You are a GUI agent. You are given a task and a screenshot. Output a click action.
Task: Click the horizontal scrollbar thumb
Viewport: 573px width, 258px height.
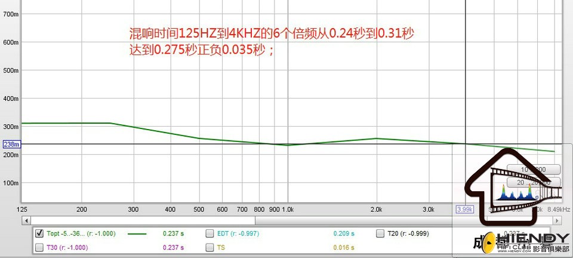pyautogui.click(x=143, y=220)
